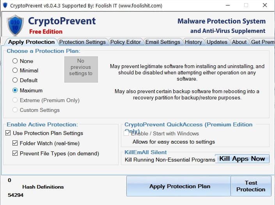275x205 pixels.
Task: Click the Kill Apps Now button
Action: [x=242, y=159]
